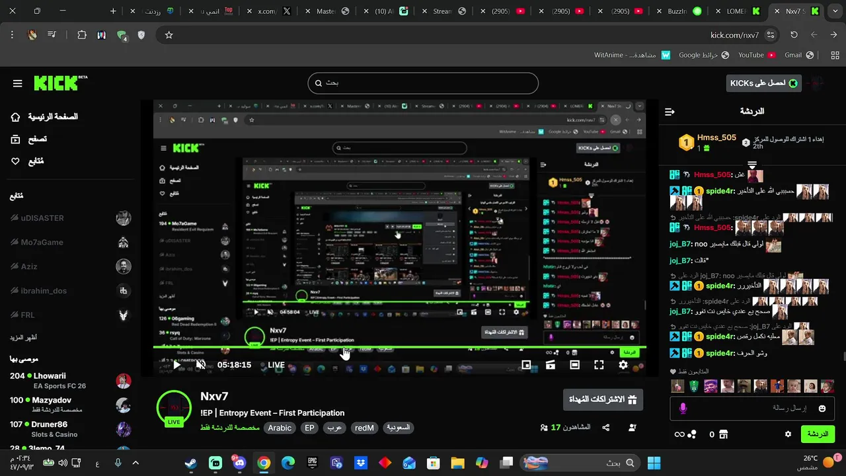Click the redM tag

click(x=364, y=428)
